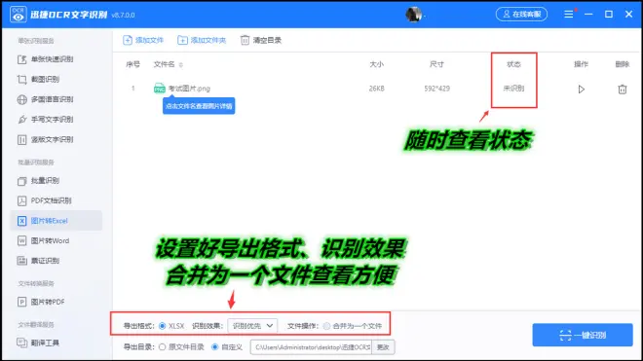Select 自定义 export directory radio
Screen dimensions: 643x361
click(214, 347)
